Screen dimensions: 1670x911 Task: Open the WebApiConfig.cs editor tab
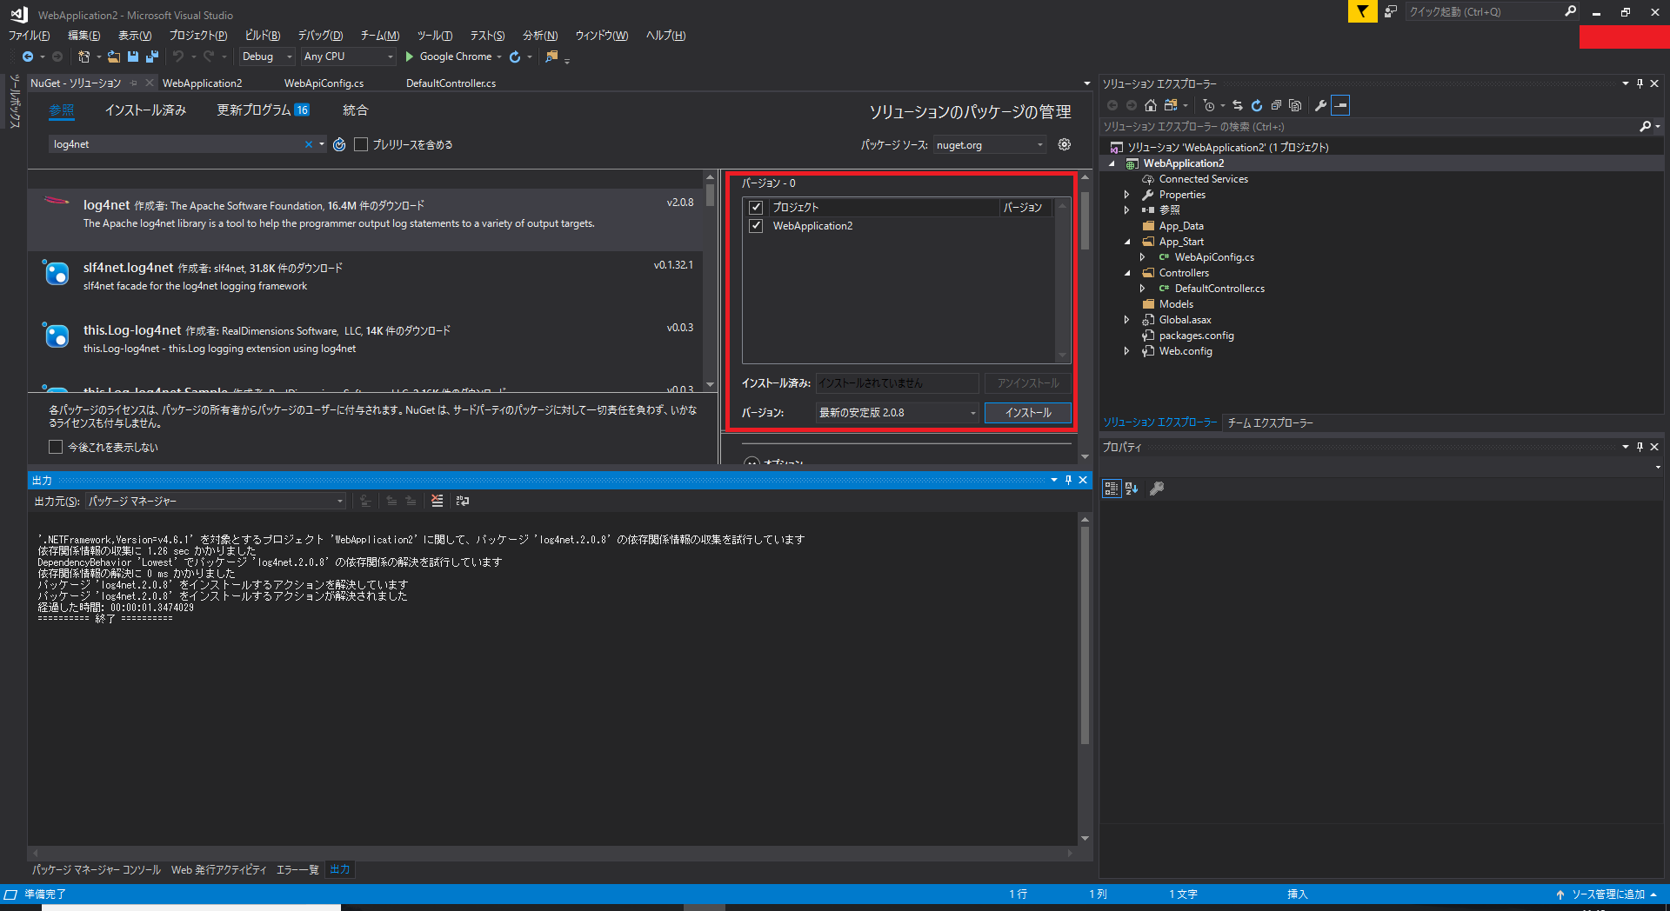pos(324,83)
